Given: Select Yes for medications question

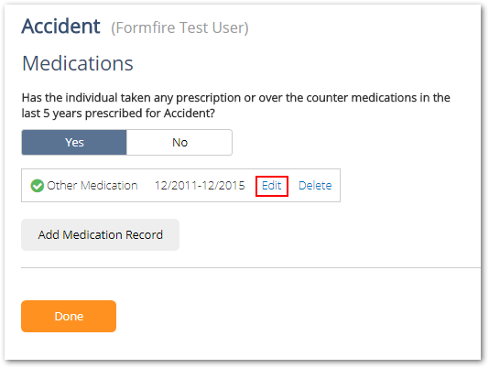Looking at the screenshot, I should click(x=74, y=143).
